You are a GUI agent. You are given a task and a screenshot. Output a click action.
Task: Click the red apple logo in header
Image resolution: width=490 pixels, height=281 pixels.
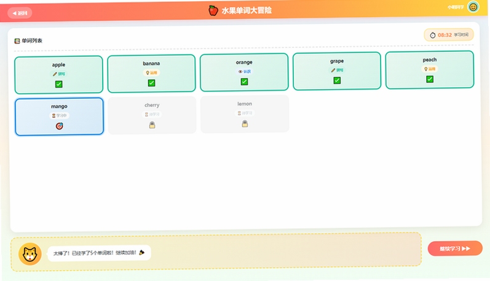click(x=213, y=10)
